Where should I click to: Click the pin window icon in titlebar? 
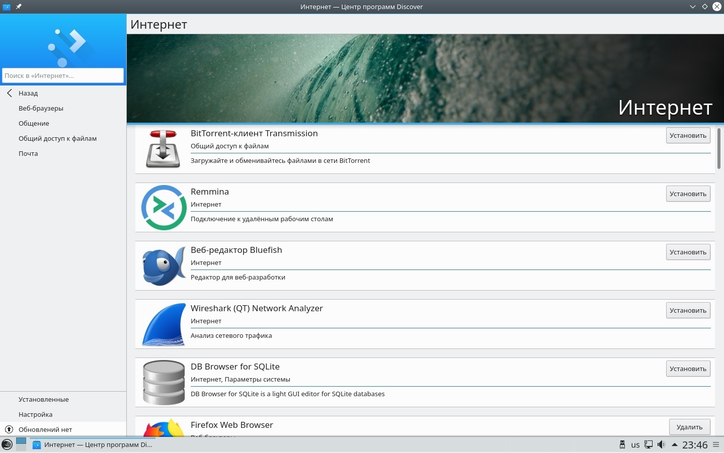[x=19, y=7]
